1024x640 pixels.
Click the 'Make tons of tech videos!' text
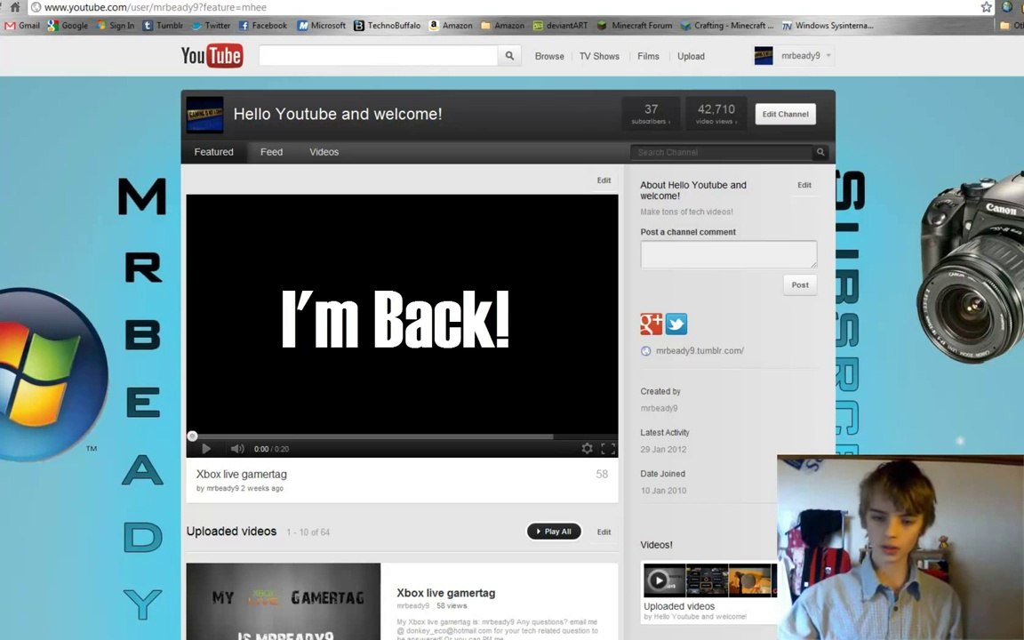[x=686, y=212]
